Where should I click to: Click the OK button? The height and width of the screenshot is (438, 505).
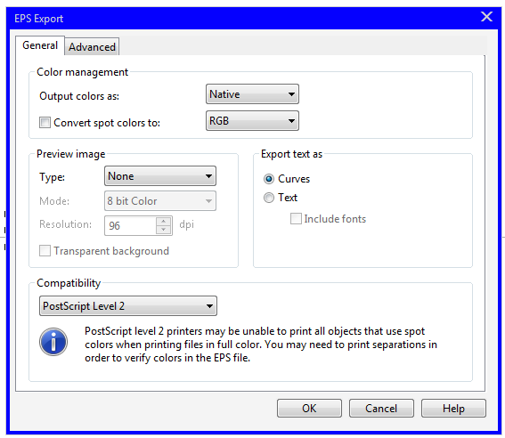309,408
